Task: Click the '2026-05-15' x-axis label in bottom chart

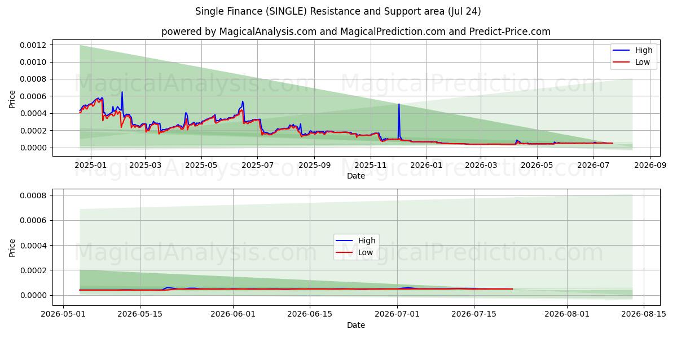Action: [139, 315]
